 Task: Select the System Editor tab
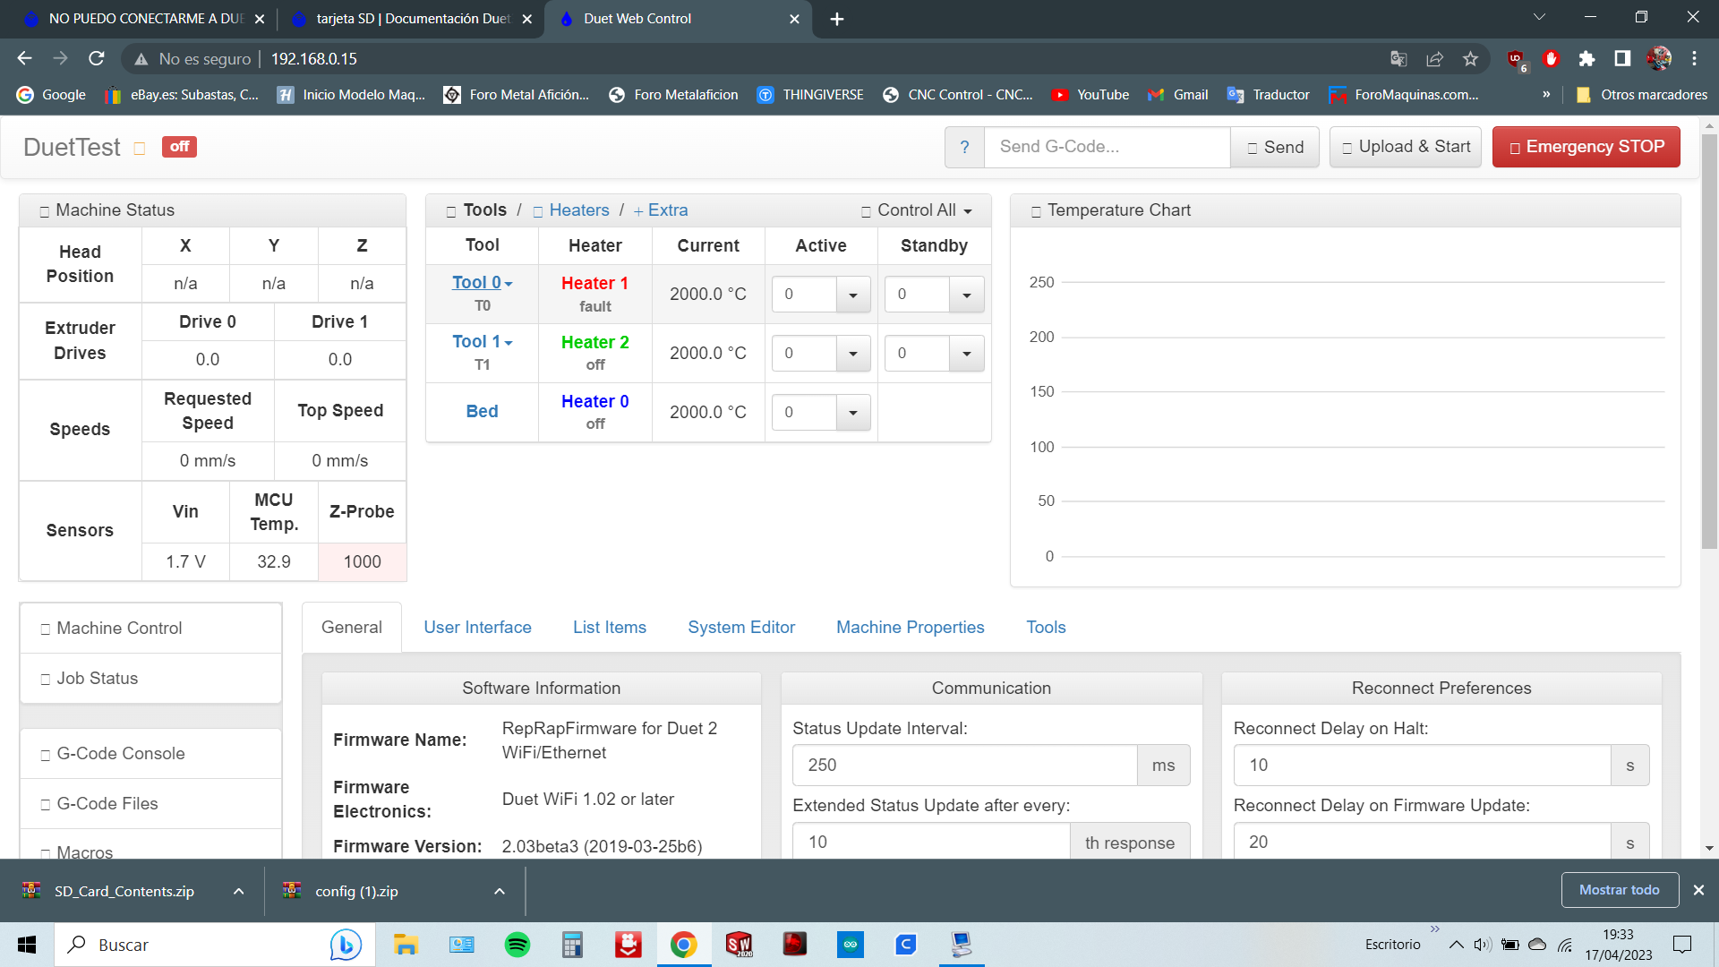pyautogui.click(x=741, y=626)
